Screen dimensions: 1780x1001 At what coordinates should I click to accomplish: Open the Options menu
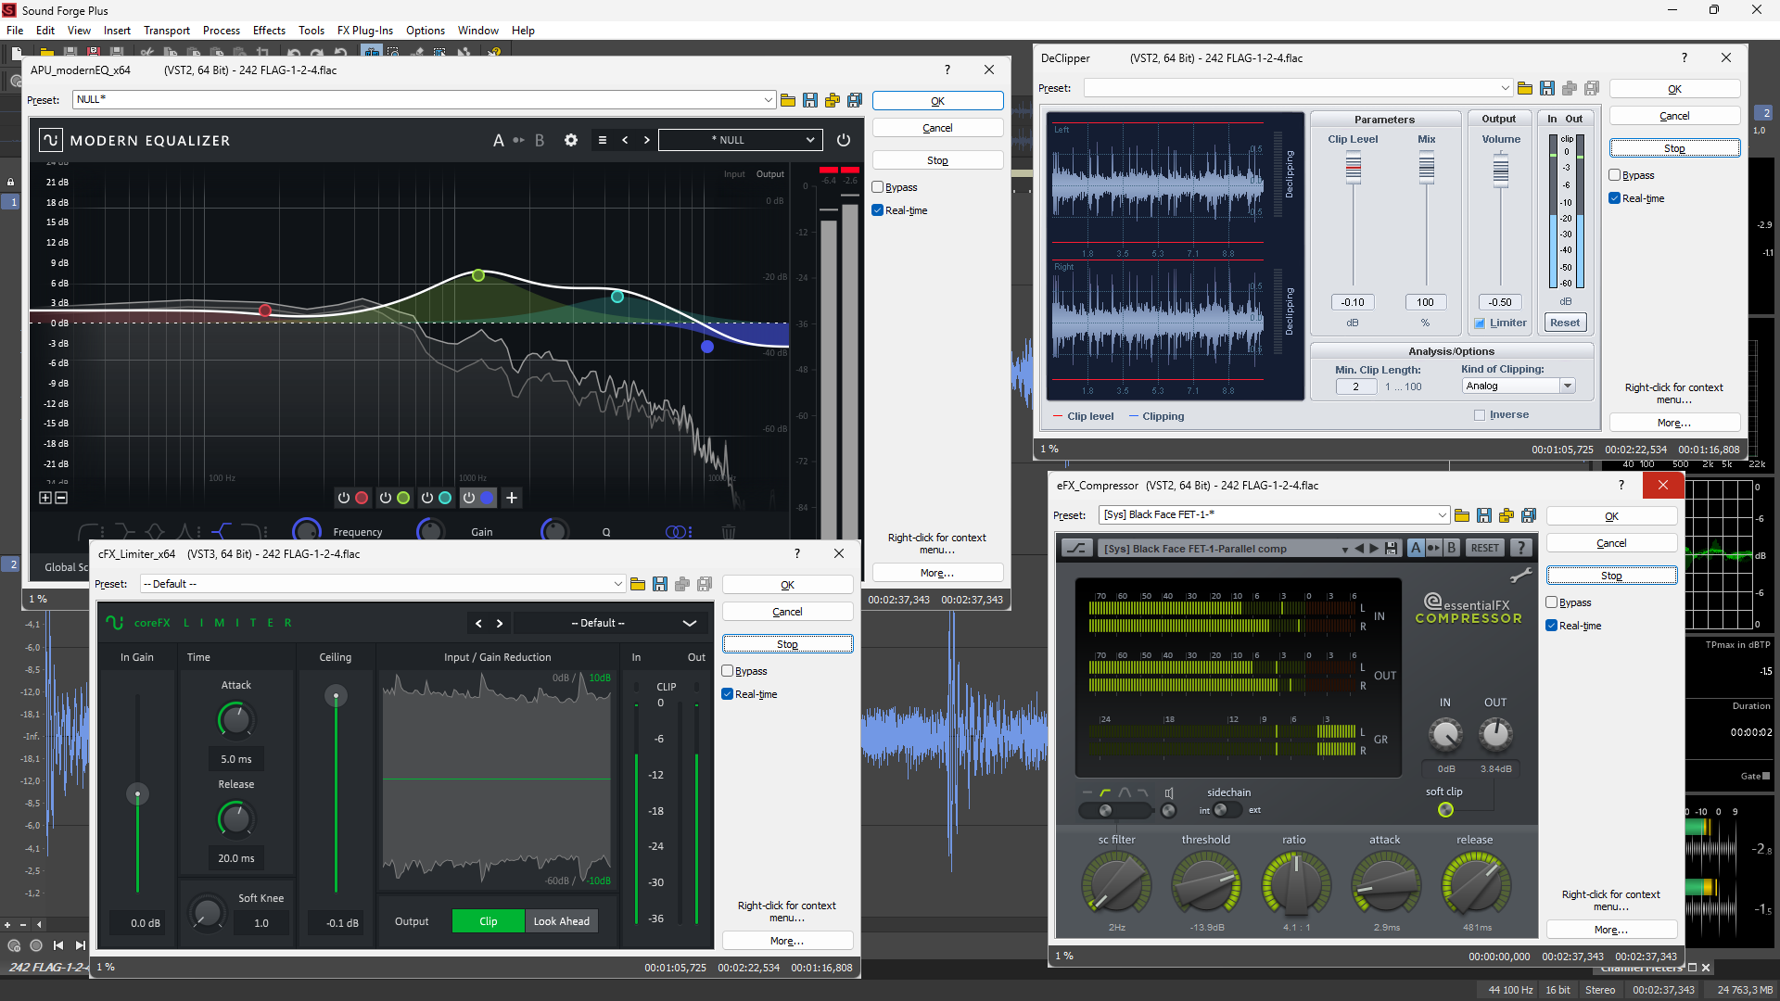pos(426,31)
